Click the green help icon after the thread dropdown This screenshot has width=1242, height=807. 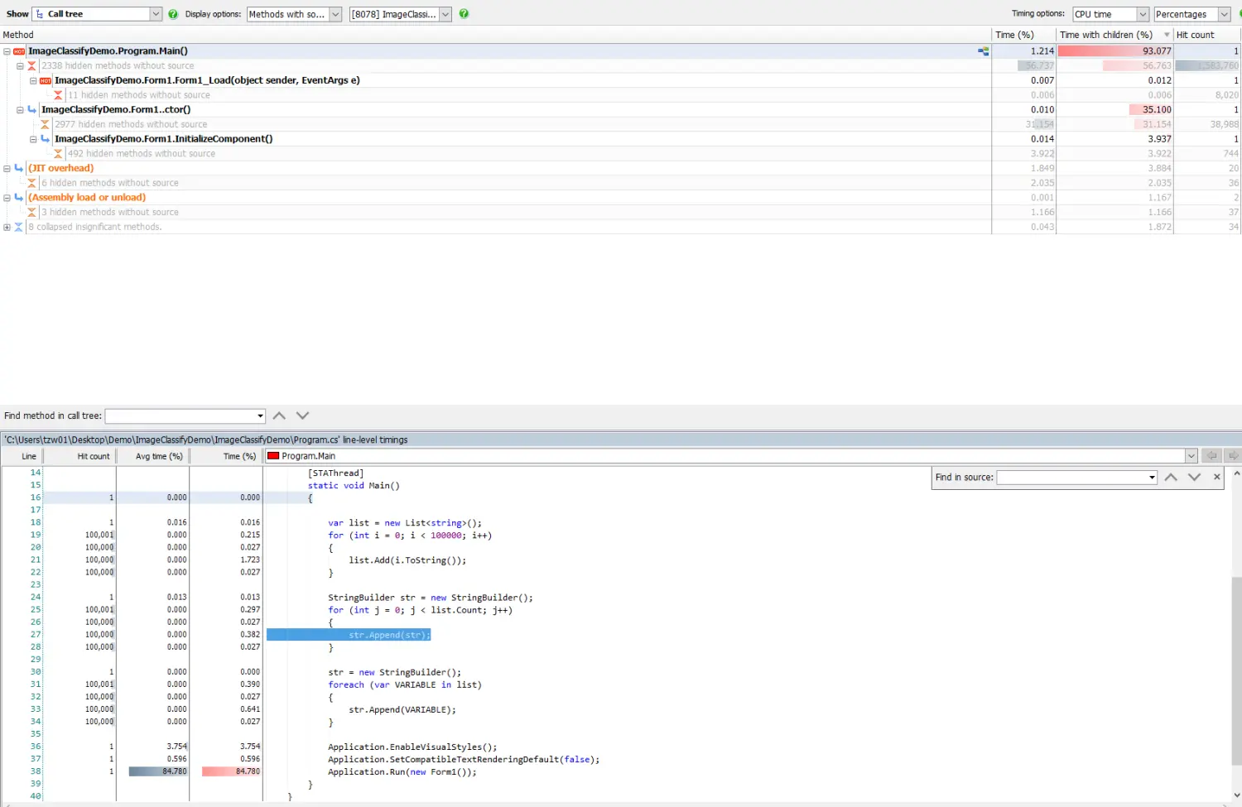pos(464,14)
